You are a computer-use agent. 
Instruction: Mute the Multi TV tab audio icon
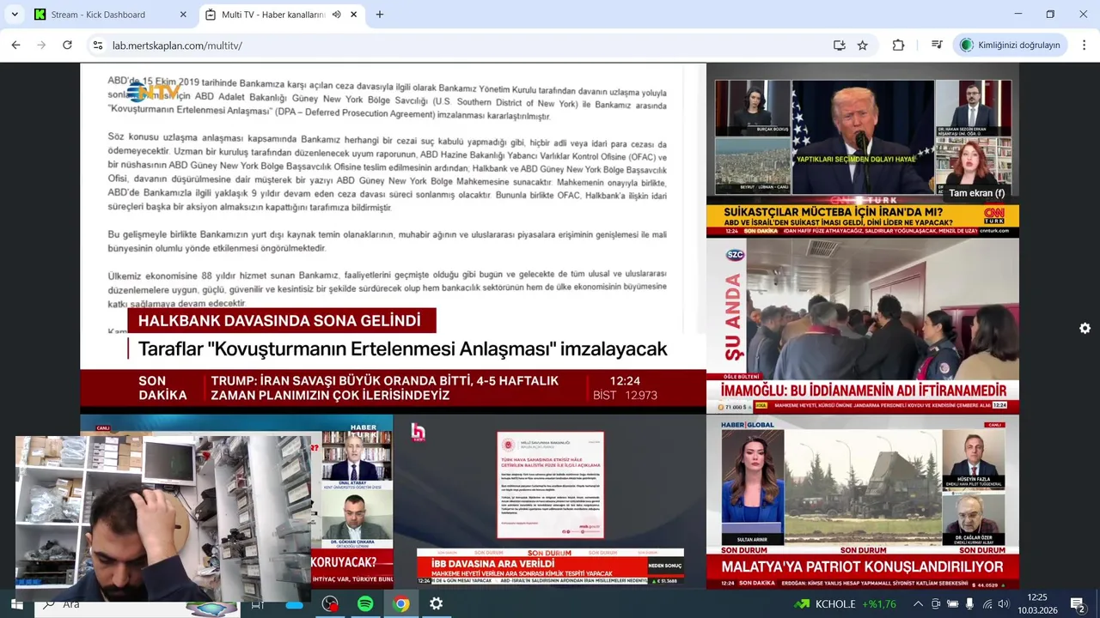(337, 15)
